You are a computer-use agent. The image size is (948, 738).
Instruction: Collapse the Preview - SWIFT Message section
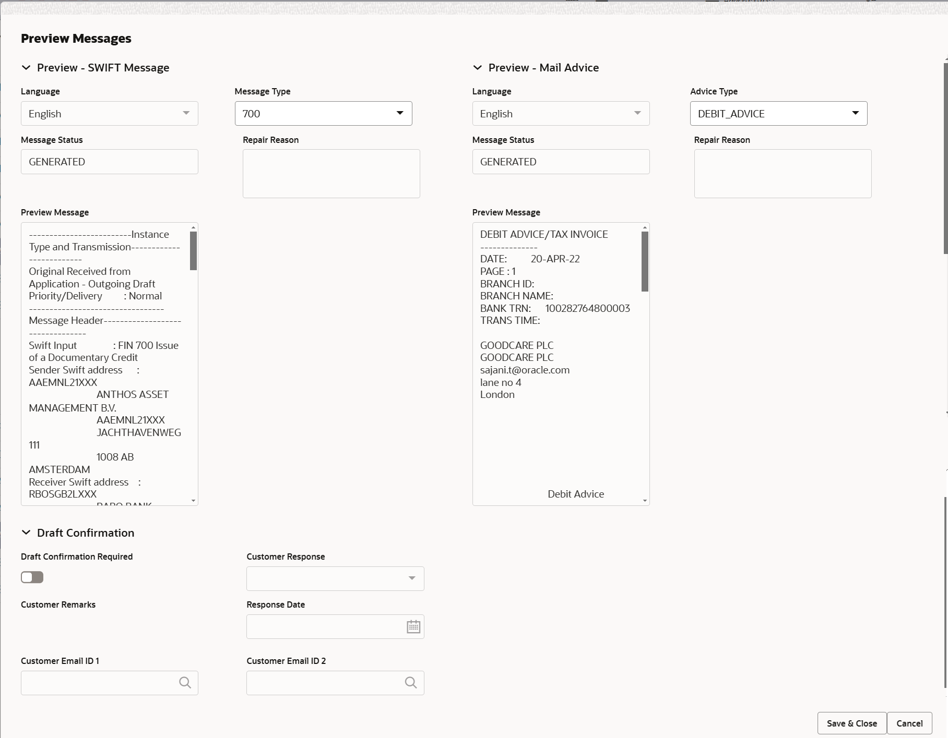point(26,68)
